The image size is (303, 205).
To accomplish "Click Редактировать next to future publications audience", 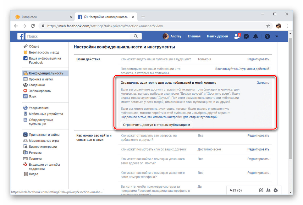I will click(x=258, y=59).
